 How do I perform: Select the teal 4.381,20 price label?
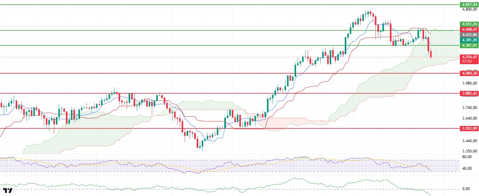coord(469,40)
